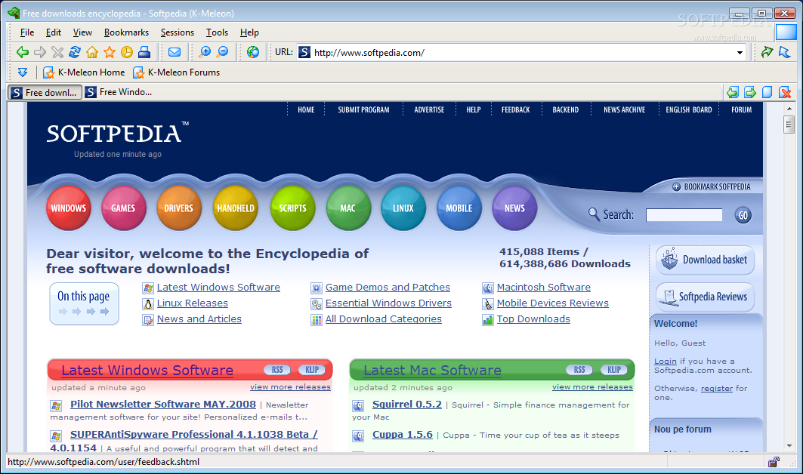Viewport: 803px width, 474px height.
Task: Open the Top Downloads link
Action: tap(533, 319)
